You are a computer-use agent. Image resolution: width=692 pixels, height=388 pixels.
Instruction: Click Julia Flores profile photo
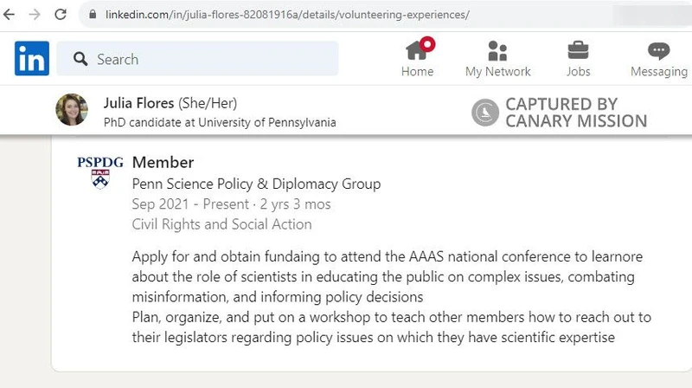point(72,110)
